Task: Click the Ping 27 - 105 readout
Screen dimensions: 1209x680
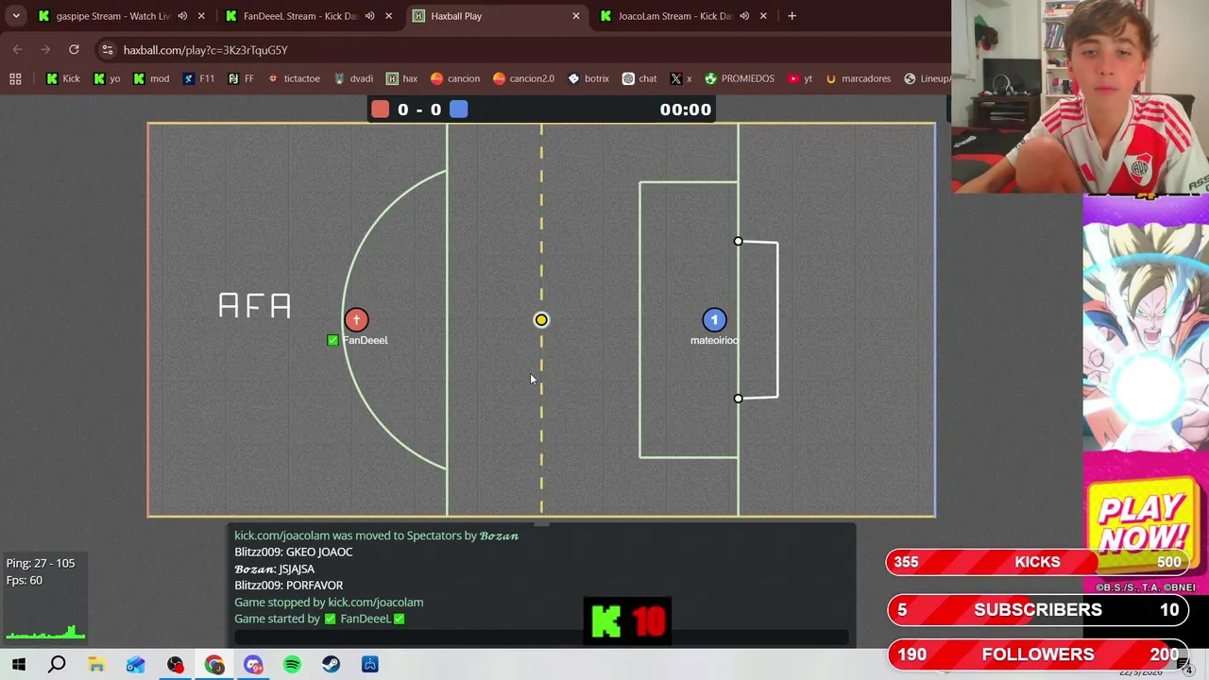Action: pyautogui.click(x=41, y=563)
